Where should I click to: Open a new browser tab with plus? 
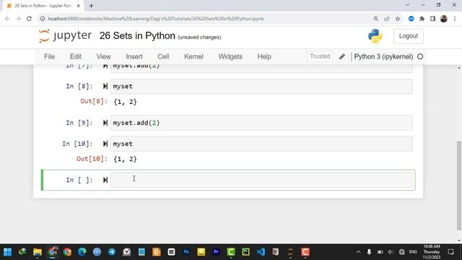click(91, 6)
